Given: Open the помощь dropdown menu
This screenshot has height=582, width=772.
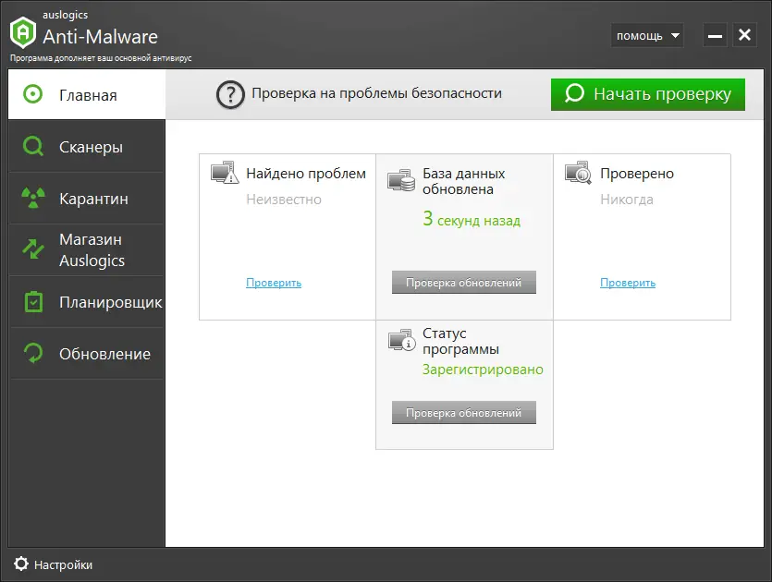Looking at the screenshot, I should [x=647, y=34].
